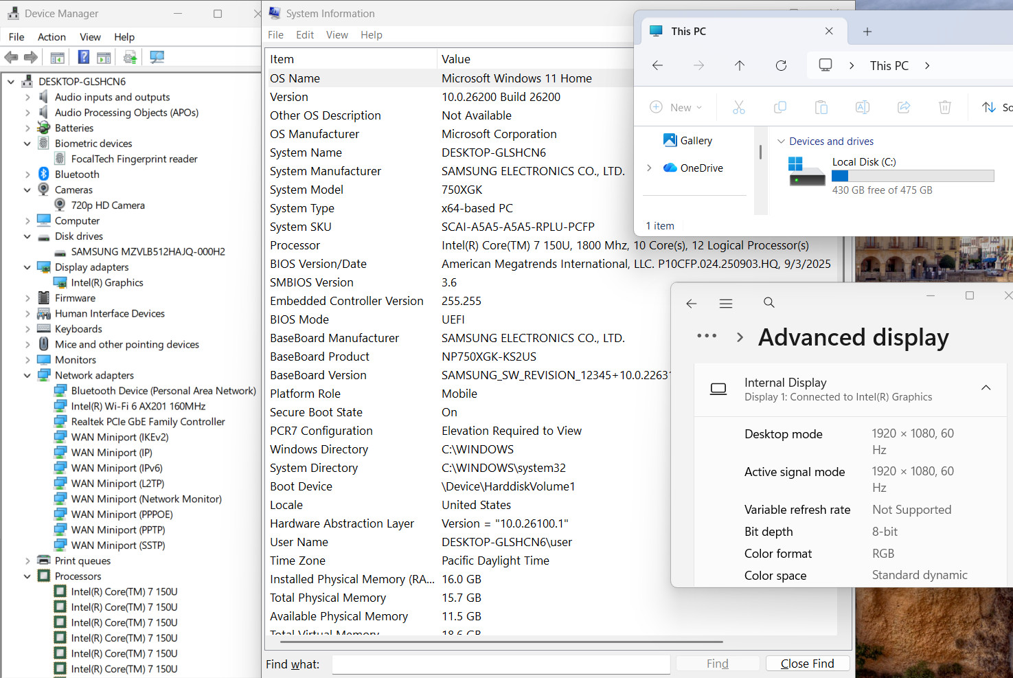
Task: Click the Cut scissors icon in Explorer toolbar
Action: pyautogui.click(x=739, y=107)
